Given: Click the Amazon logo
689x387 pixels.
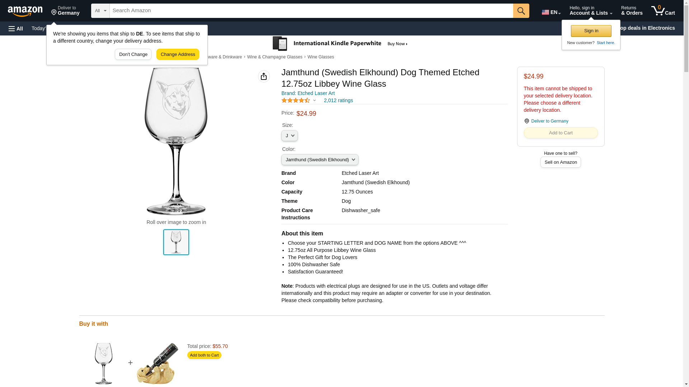Looking at the screenshot, I should click(25, 11).
